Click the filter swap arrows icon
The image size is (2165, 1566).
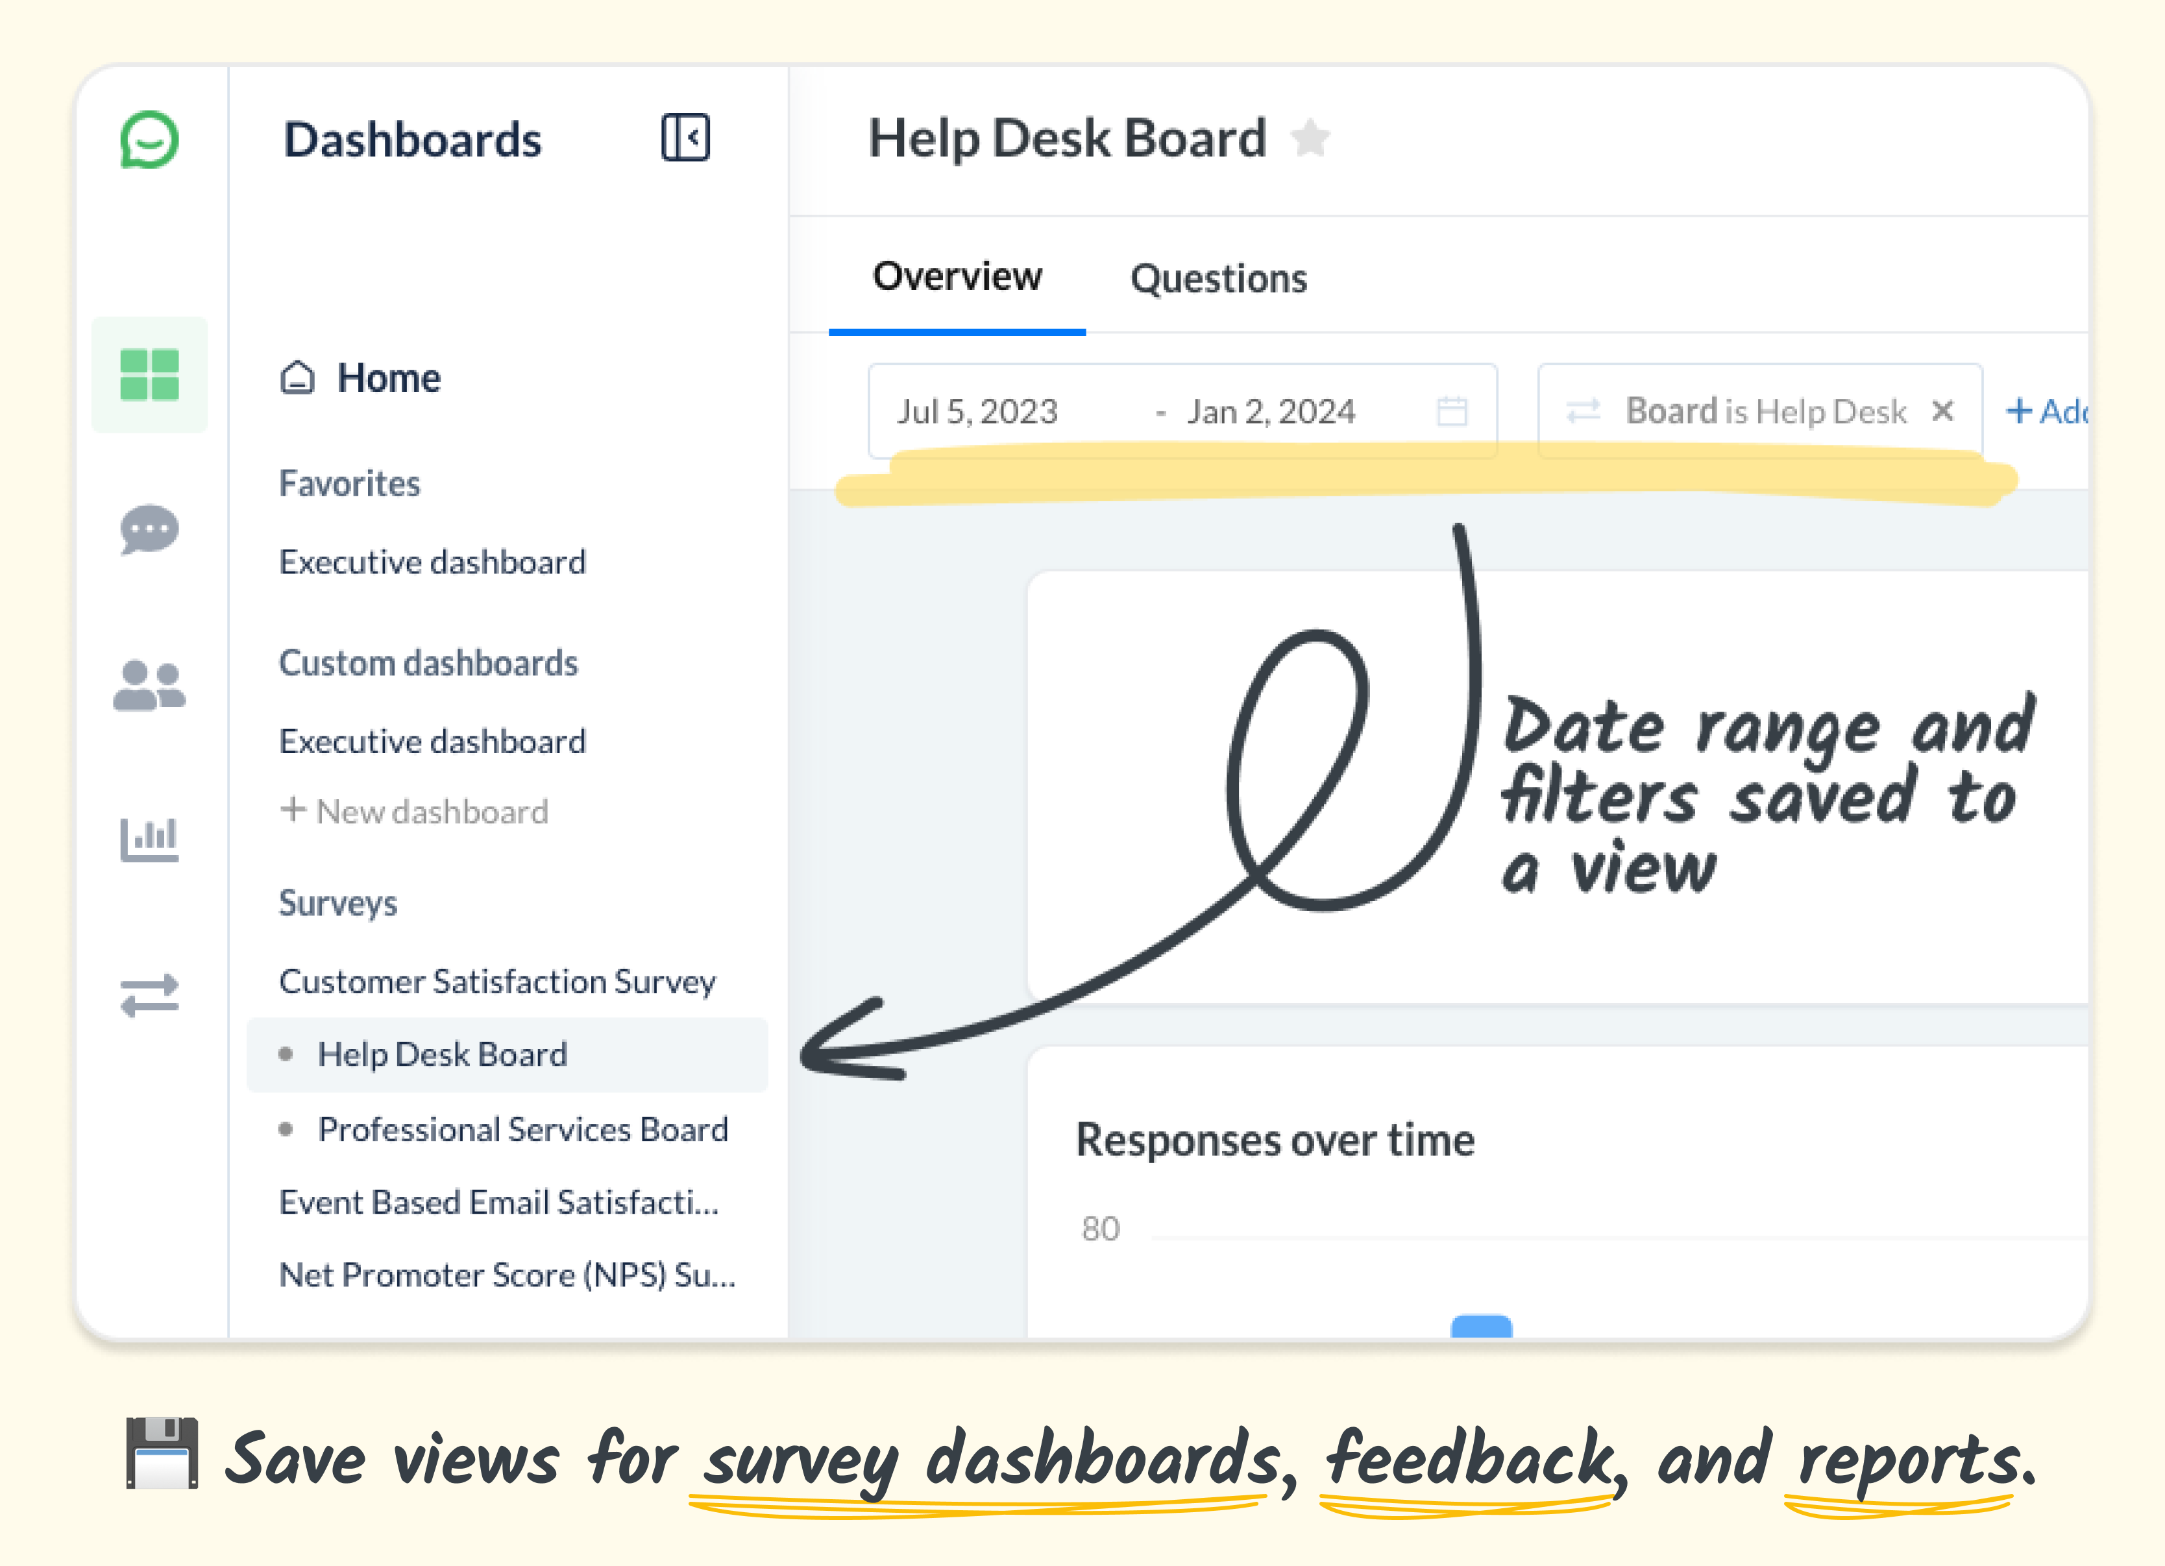pos(1584,411)
